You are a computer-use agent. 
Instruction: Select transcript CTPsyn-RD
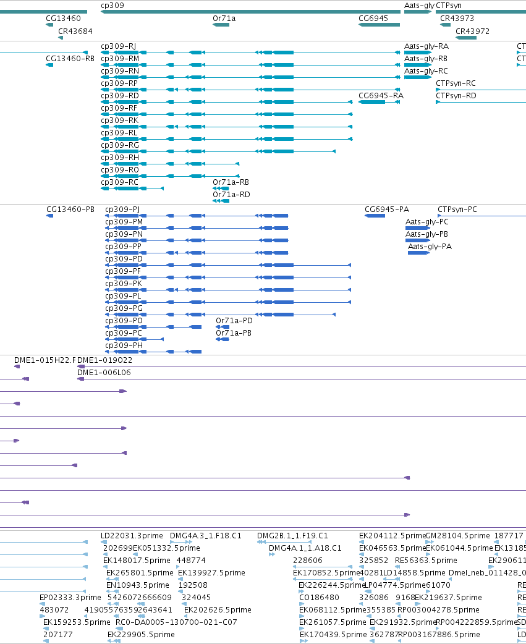coord(456,95)
